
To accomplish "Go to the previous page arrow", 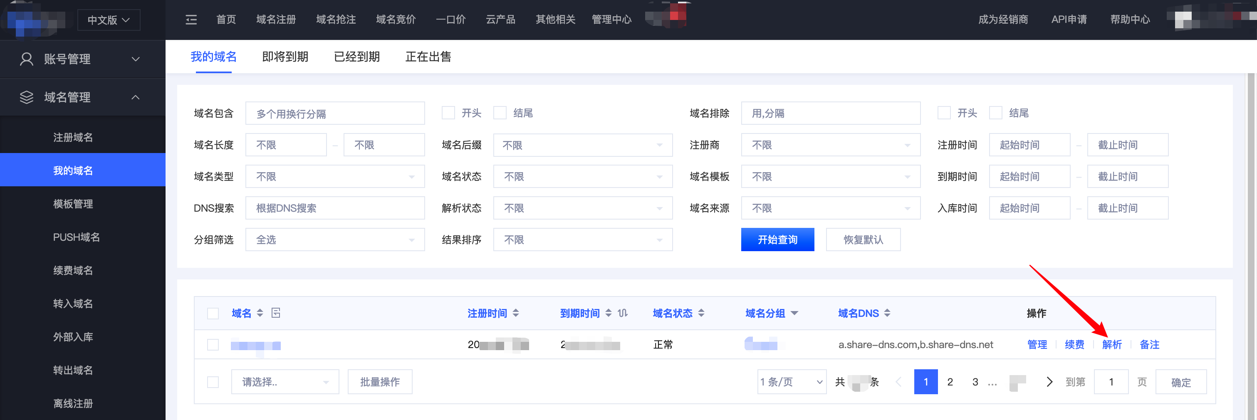I will [x=898, y=382].
